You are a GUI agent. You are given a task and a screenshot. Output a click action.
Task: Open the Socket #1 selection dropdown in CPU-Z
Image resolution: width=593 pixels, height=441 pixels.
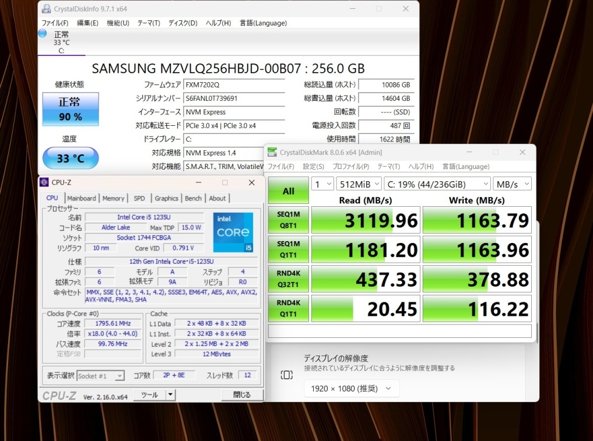point(100,376)
